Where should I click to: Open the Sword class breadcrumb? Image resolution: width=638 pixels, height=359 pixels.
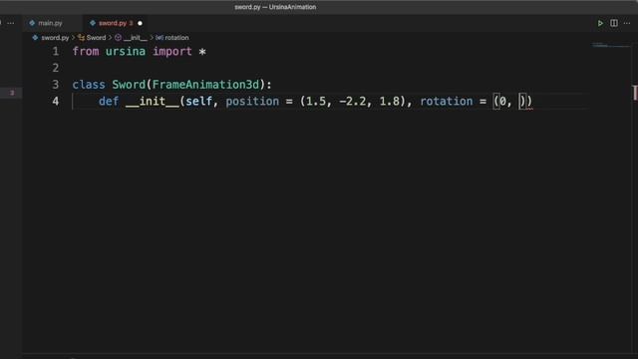[96, 38]
